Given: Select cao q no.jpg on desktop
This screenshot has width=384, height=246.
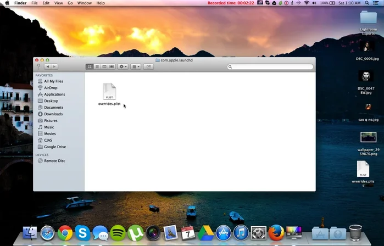Looking at the screenshot, I should [x=368, y=113].
